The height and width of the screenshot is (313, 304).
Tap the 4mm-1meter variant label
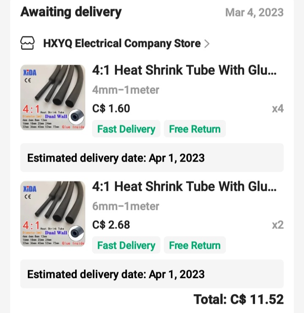point(126,90)
